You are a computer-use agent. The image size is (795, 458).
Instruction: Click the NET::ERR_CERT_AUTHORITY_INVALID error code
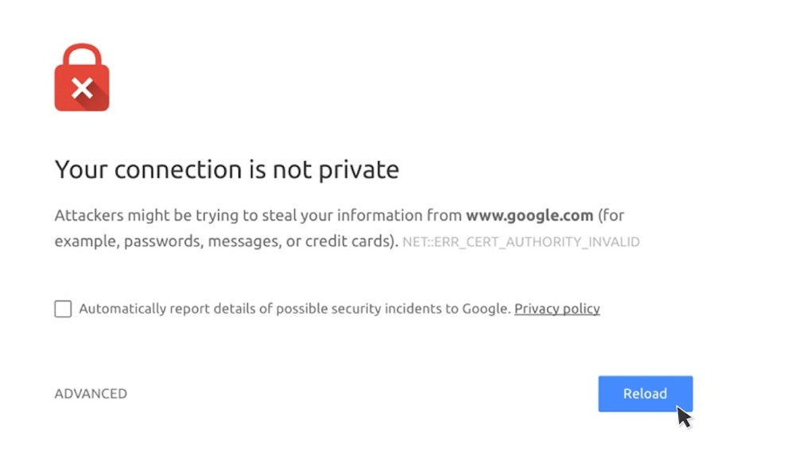tap(521, 241)
